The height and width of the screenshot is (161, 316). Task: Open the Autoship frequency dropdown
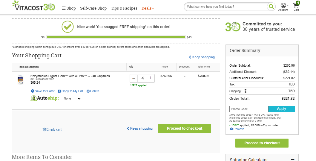click(72, 99)
